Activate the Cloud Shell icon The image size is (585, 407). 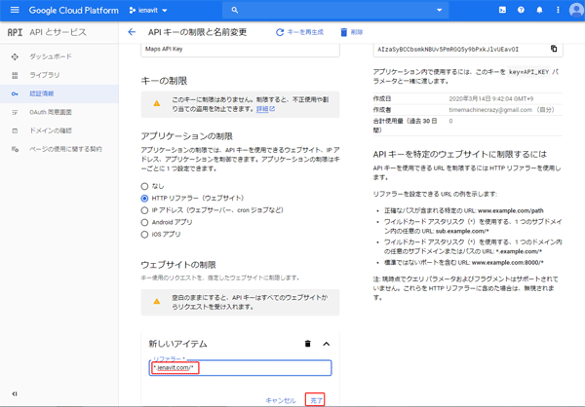[502, 10]
